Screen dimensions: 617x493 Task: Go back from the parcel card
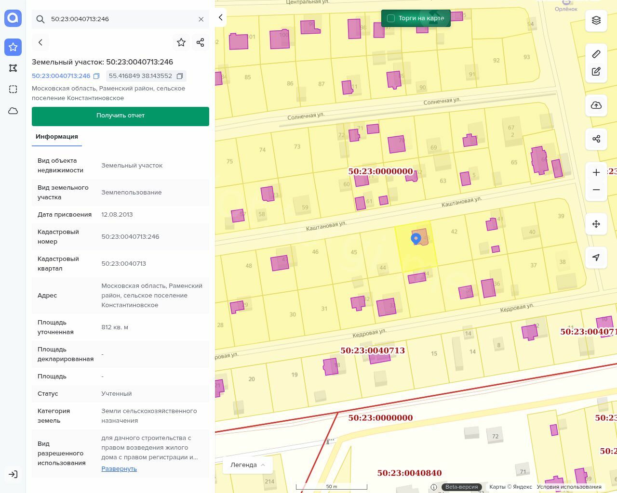(x=40, y=42)
